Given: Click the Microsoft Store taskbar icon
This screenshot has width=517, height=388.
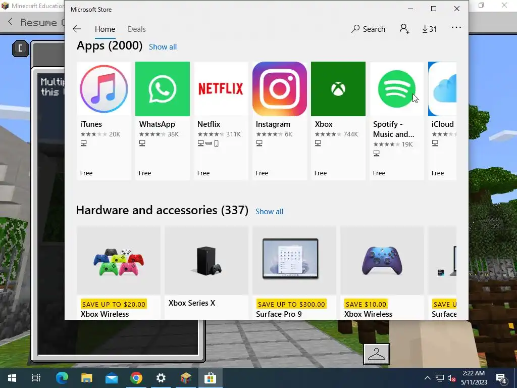Looking at the screenshot, I should click(x=210, y=378).
